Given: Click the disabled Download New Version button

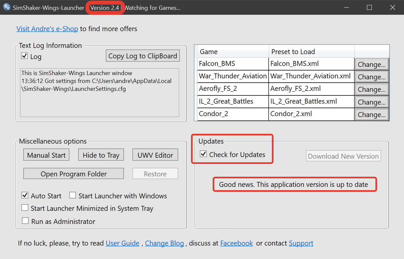Looking at the screenshot, I should click(x=343, y=156).
